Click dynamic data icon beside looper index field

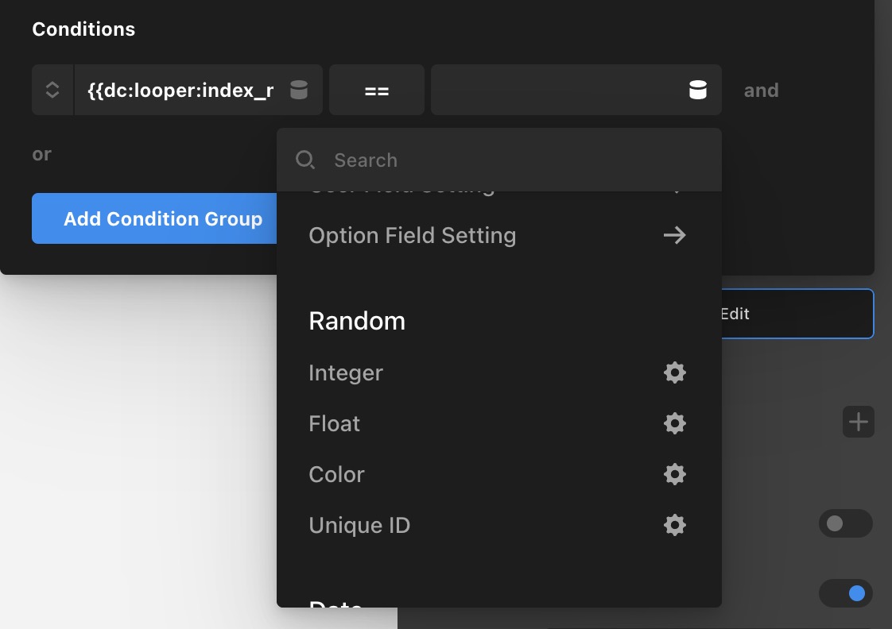tap(299, 90)
